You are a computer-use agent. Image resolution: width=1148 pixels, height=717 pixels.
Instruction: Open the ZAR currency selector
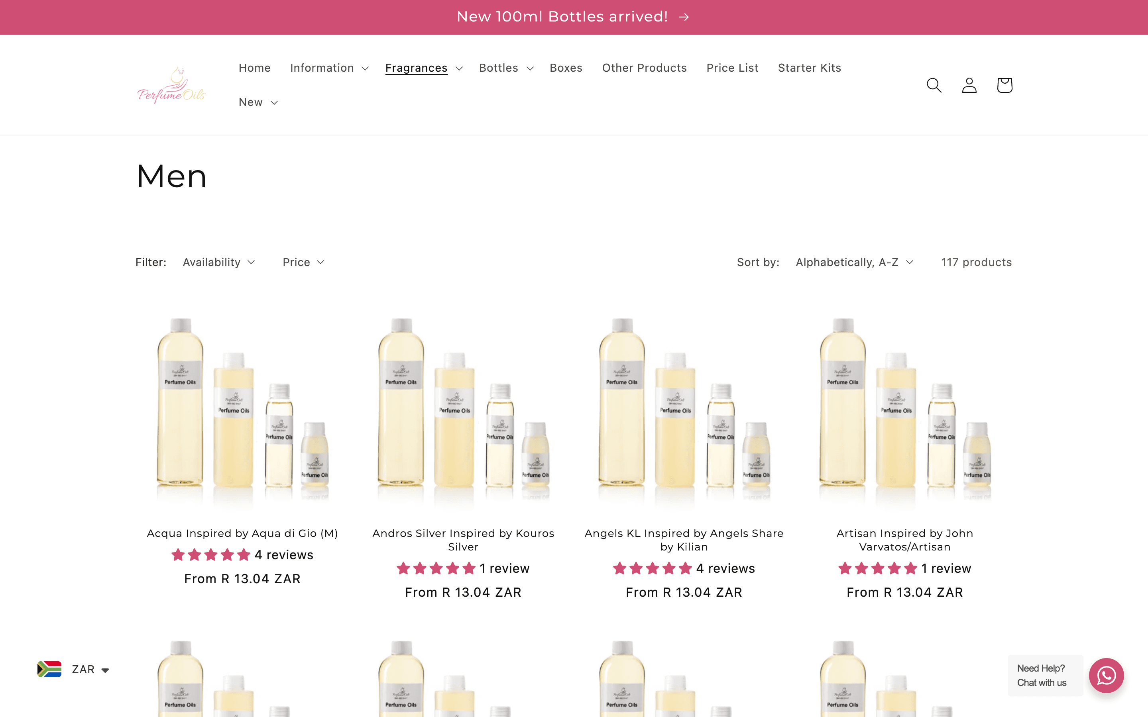83,669
